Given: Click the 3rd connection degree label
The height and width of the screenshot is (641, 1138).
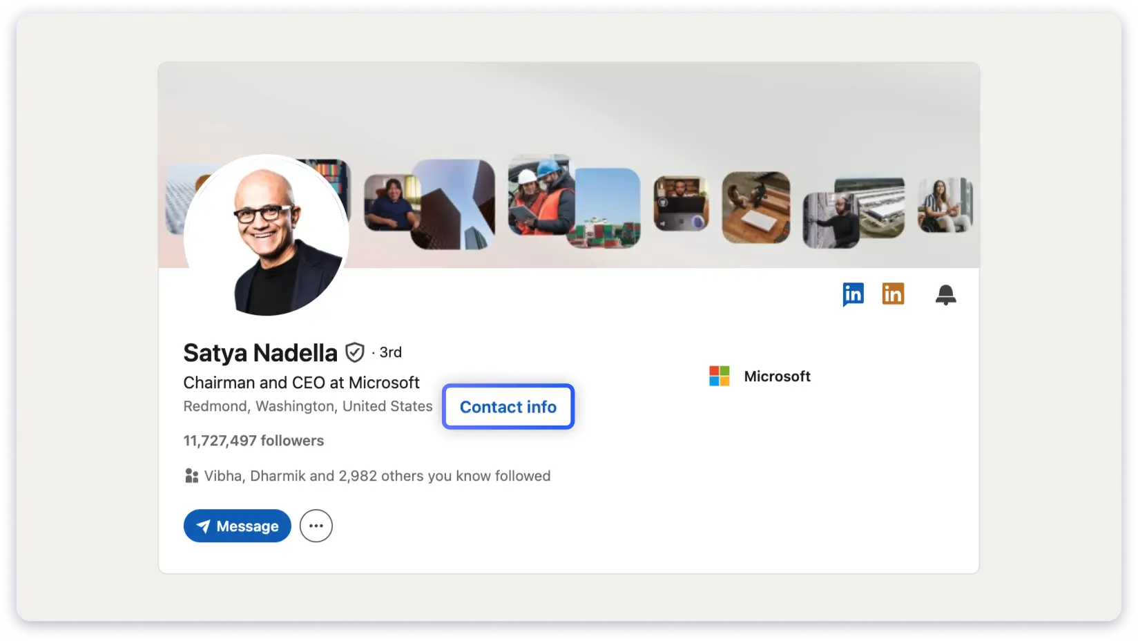Looking at the screenshot, I should (390, 352).
